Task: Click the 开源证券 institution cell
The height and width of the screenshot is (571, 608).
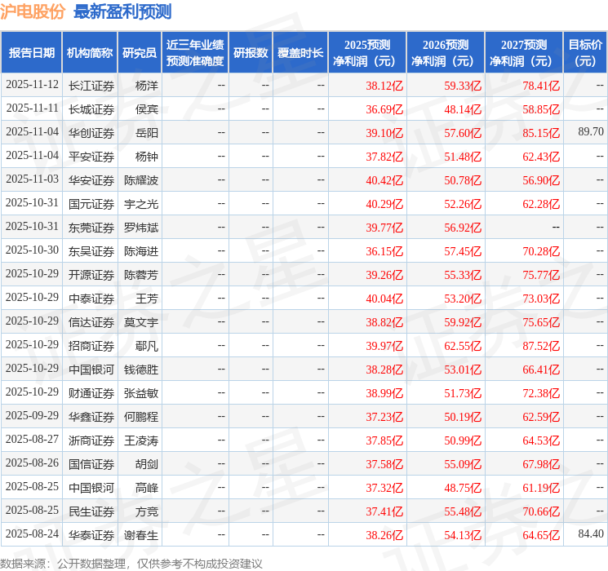Action: (x=91, y=274)
